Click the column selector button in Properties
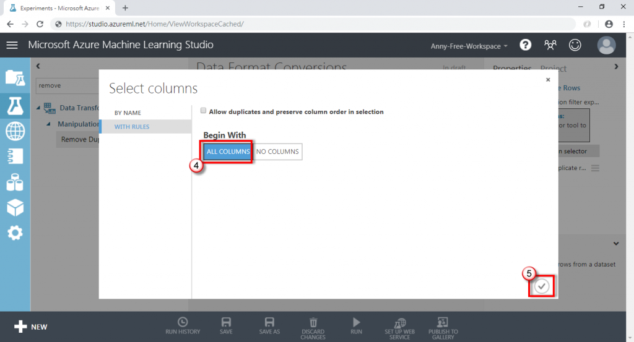Screen dimensions: 634x342 click(x=579, y=151)
